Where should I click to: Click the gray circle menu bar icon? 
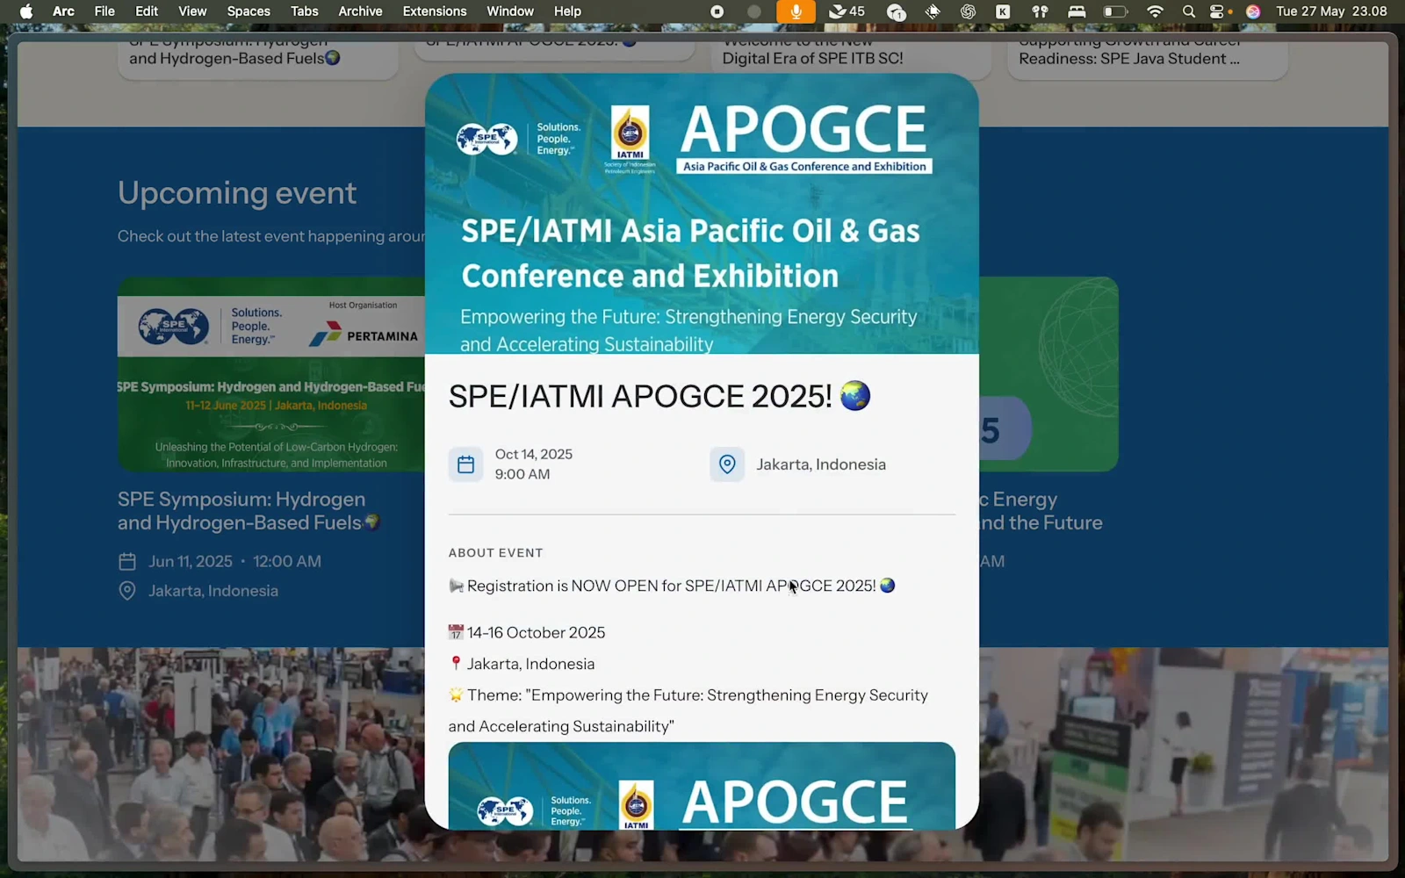[754, 11]
